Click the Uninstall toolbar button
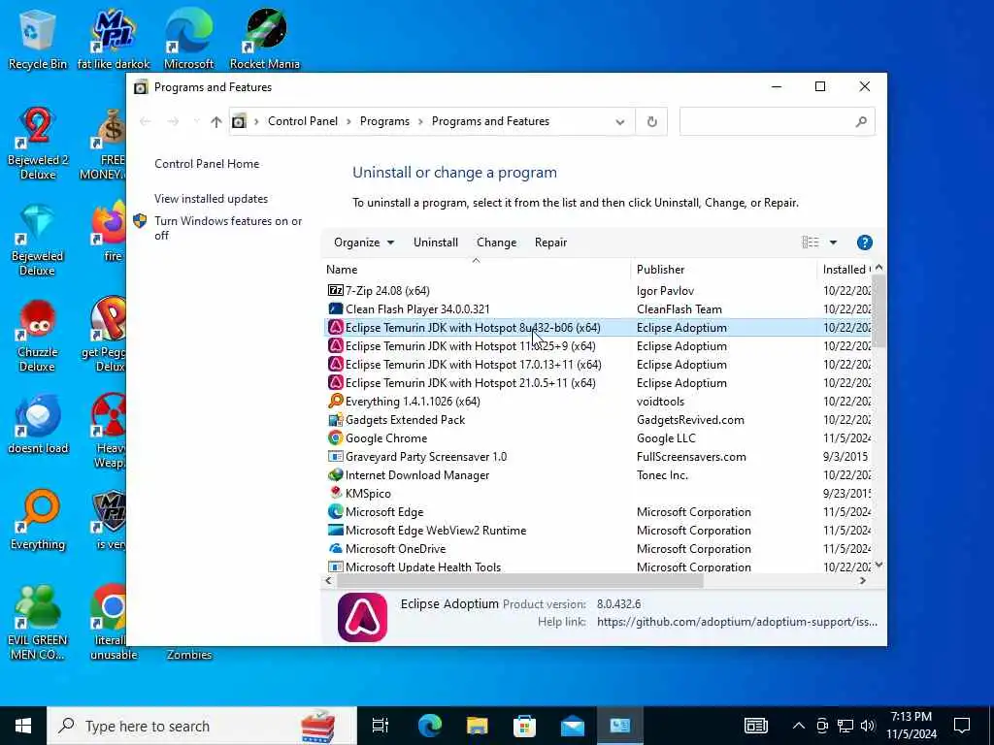The width and height of the screenshot is (994, 745). coord(436,243)
